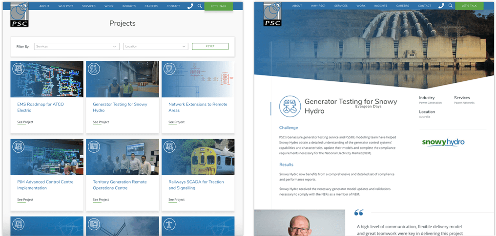Screen dimensions: 496x236
Task: Expand the Location filter dropdown
Action: (155, 47)
